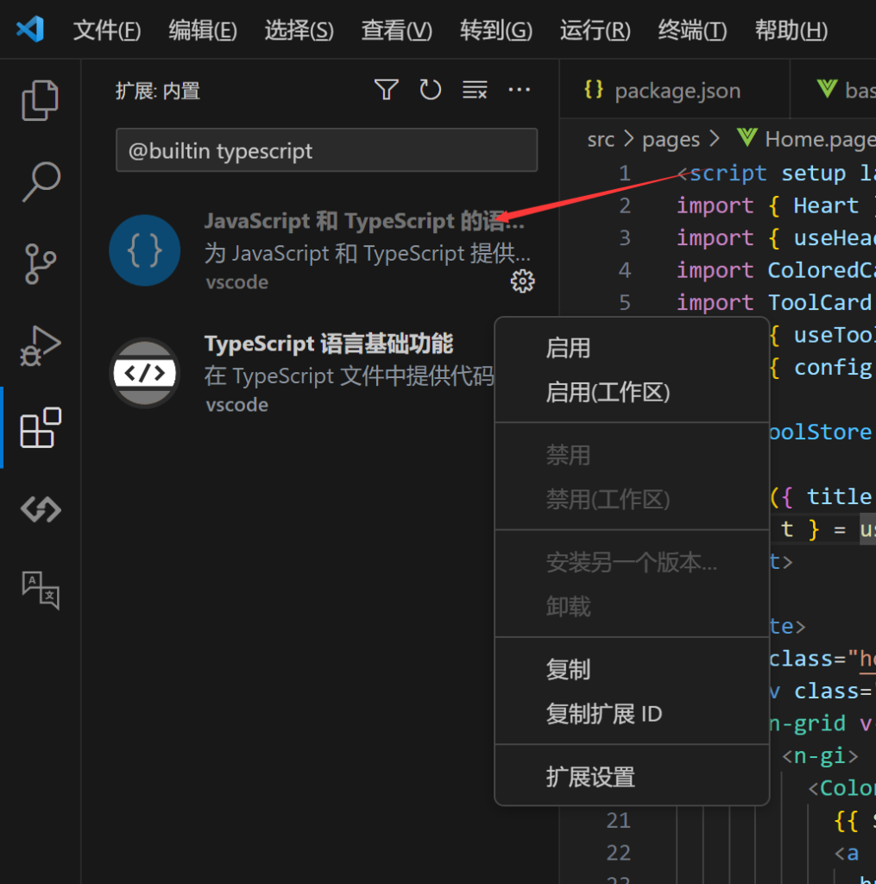Open the 查看(V) menu

coord(397,30)
